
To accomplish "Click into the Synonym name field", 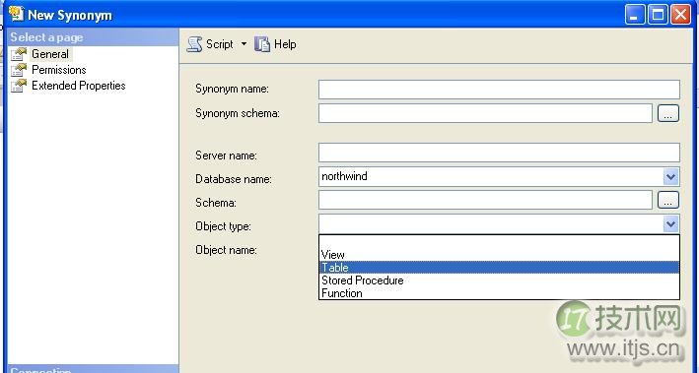I will [x=499, y=90].
